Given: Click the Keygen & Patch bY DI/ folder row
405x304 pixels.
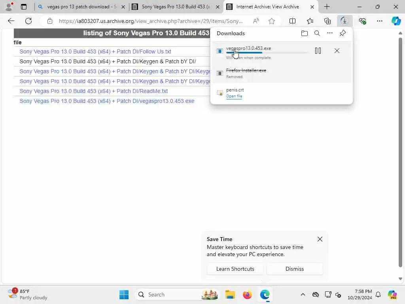Looking at the screenshot, I should point(108,61).
